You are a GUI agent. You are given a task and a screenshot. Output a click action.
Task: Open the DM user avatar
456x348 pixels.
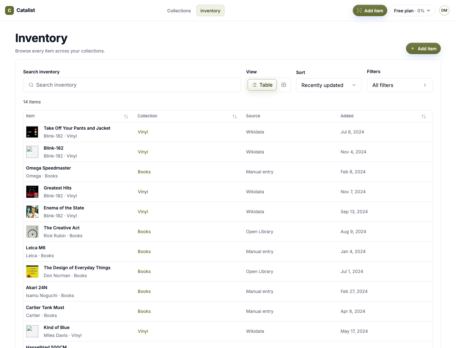click(444, 10)
